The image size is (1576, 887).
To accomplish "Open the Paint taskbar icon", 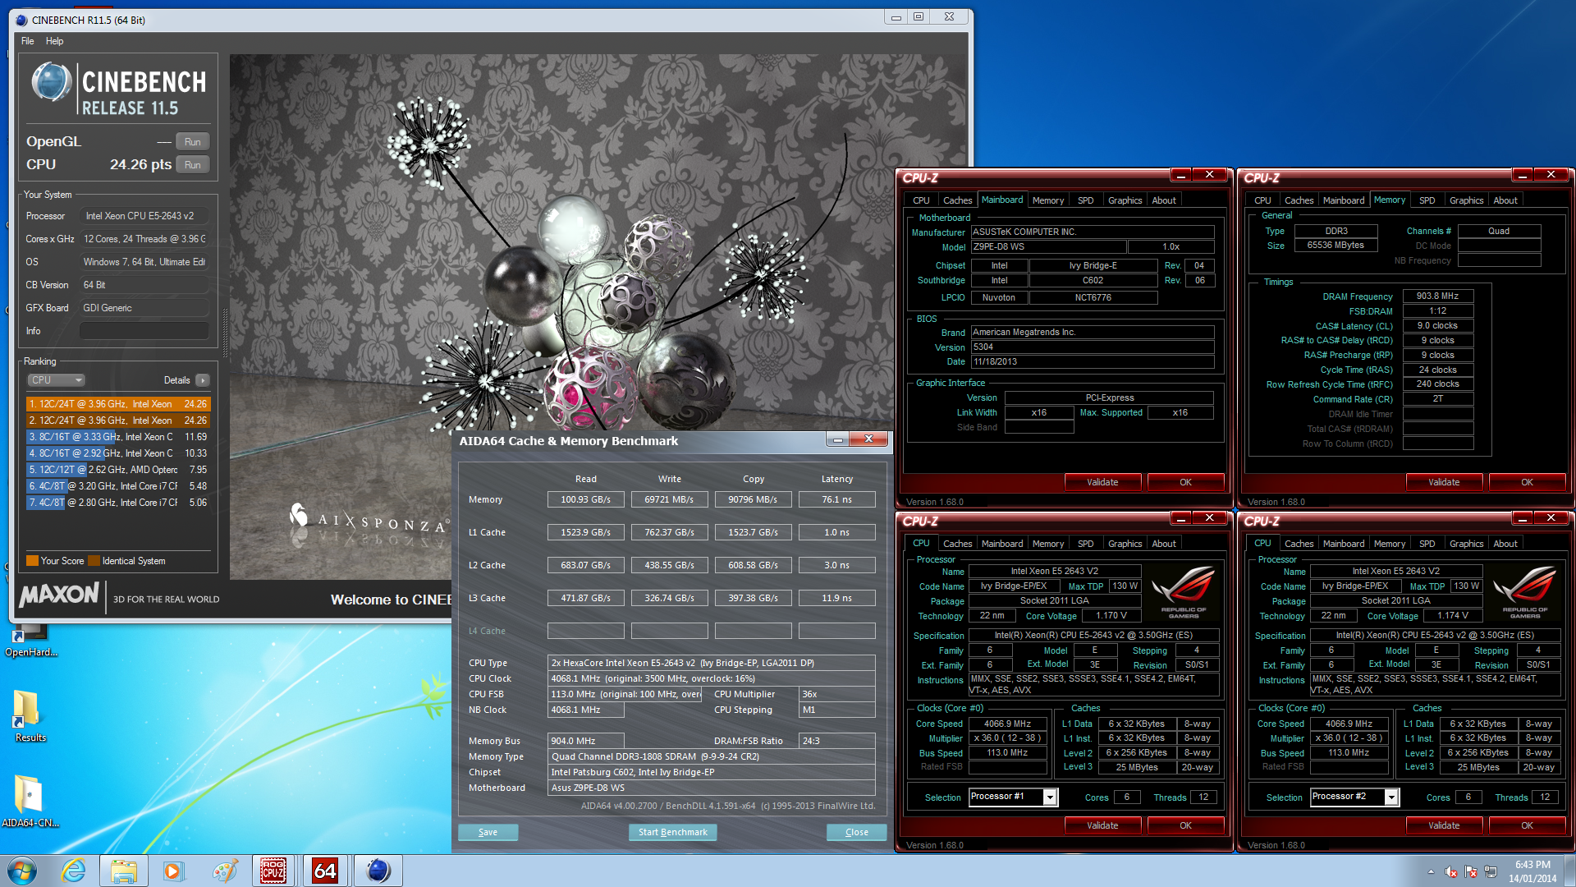I will click(x=224, y=871).
